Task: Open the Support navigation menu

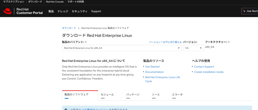Action: 96,11
